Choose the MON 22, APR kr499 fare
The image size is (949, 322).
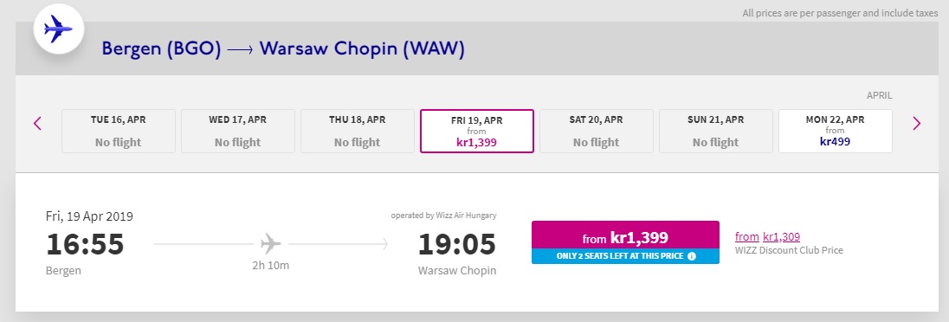click(836, 131)
